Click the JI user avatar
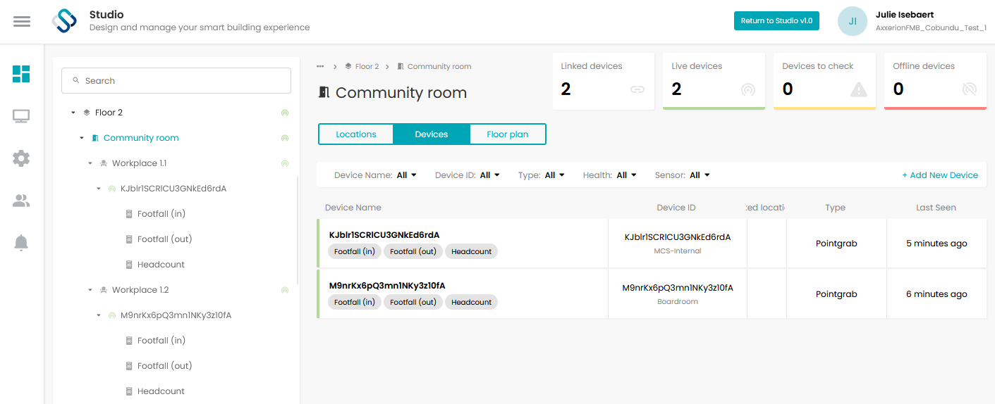 (x=853, y=21)
